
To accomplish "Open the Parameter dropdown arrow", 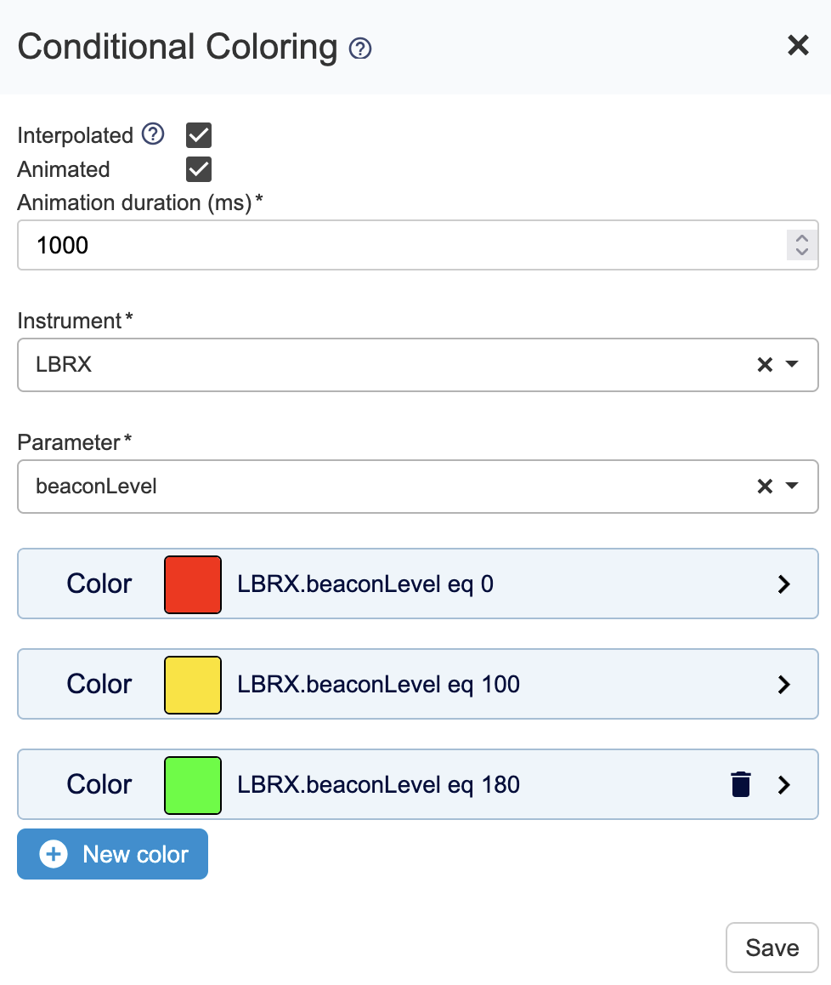I will click(x=793, y=487).
